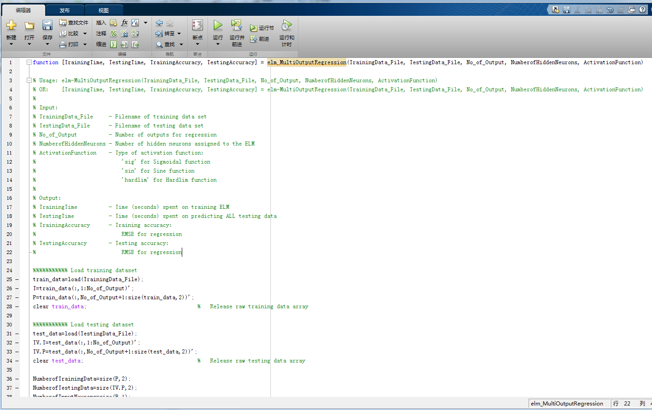Click the 比较 compare button
The width and height of the screenshot is (652, 410).
(x=69, y=33)
